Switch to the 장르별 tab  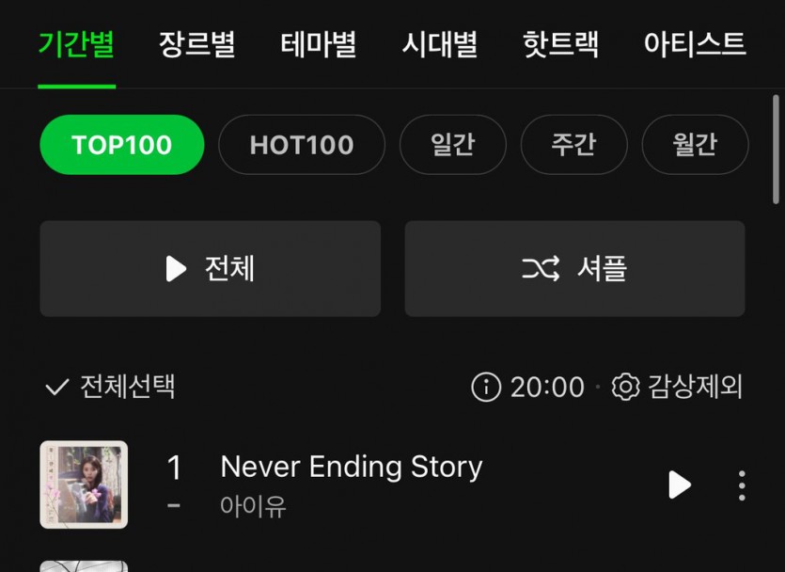(x=196, y=44)
